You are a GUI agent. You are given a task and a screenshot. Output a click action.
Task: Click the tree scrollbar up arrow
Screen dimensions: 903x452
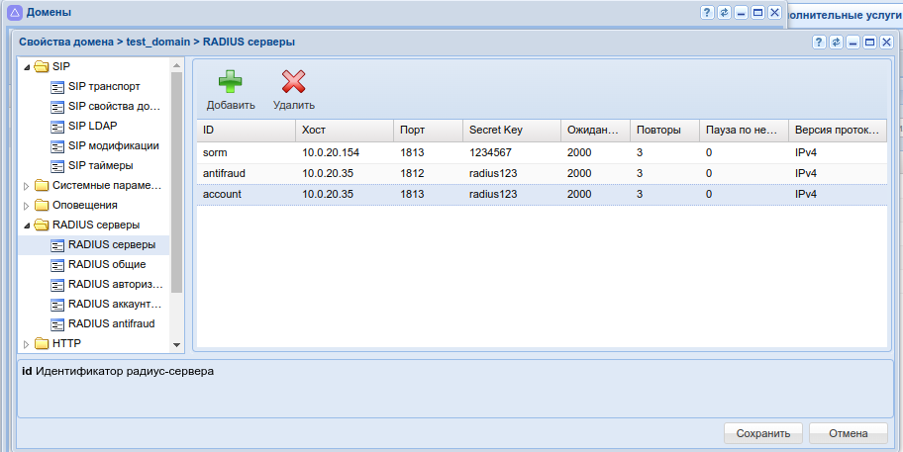click(x=177, y=65)
